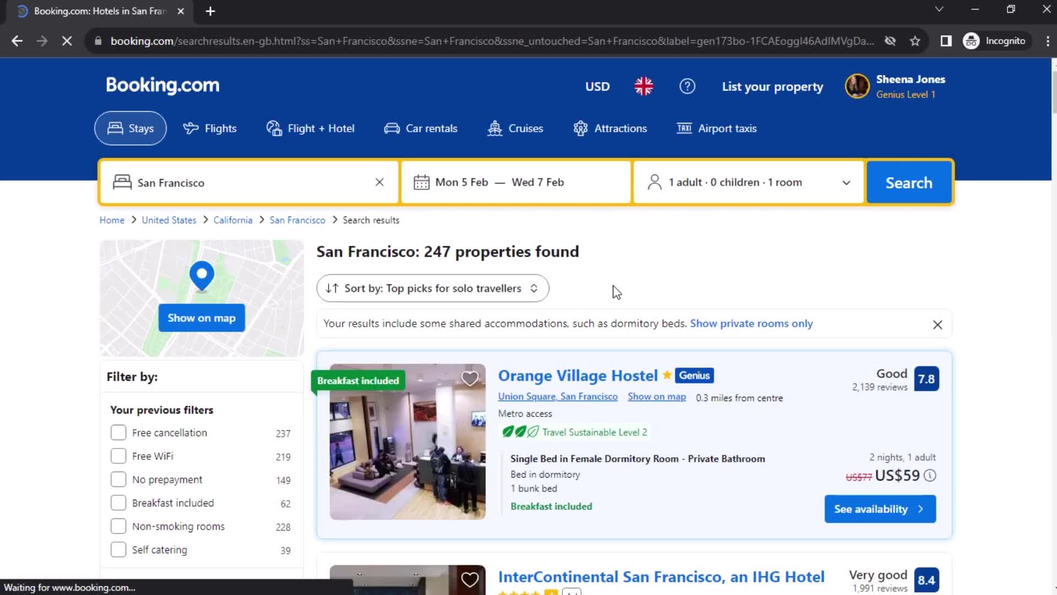Select the Flights navigation icon
The height and width of the screenshot is (595, 1057).
click(190, 128)
